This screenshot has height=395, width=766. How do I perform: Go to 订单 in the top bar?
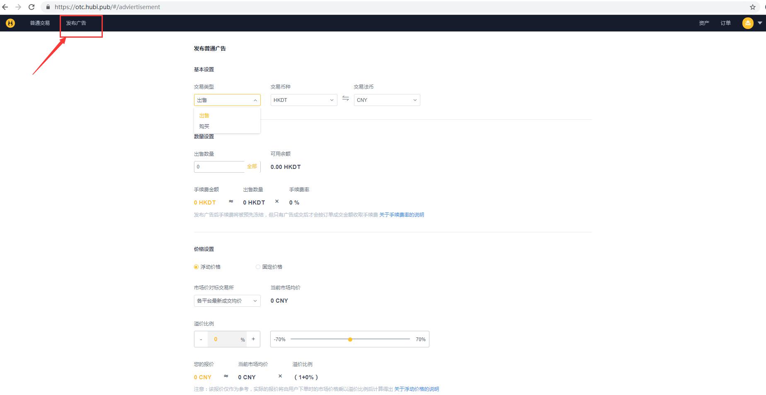(725, 23)
